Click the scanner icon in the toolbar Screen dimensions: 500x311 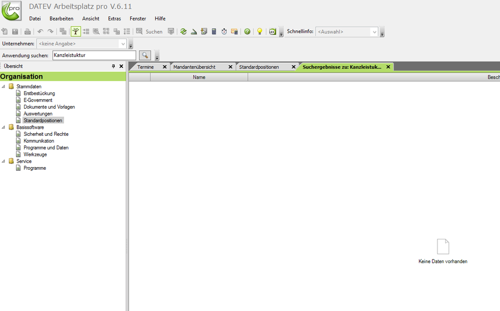click(194, 31)
